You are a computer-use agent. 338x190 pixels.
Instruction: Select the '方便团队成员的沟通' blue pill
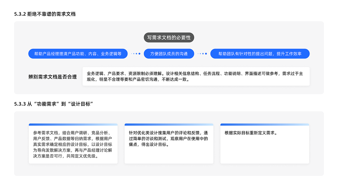[x=169, y=54]
